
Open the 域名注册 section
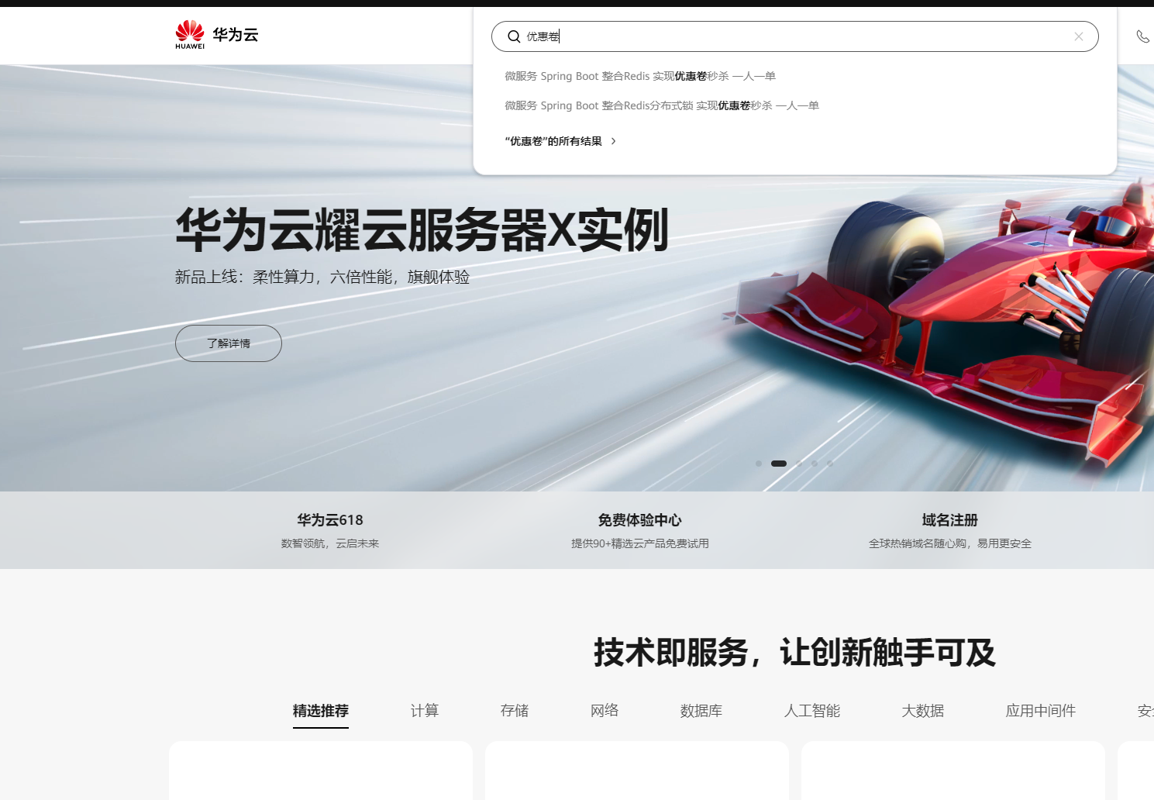pos(950,530)
